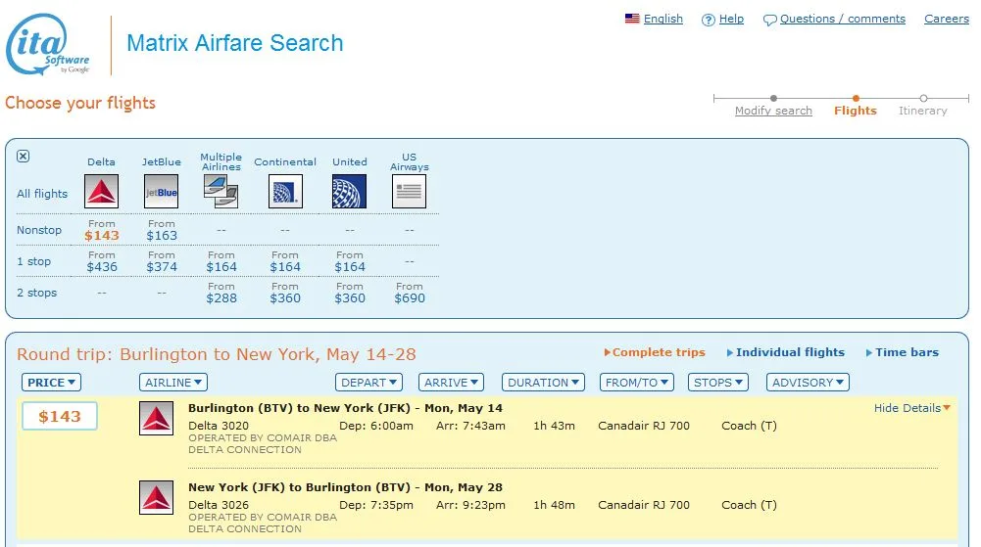981x547 pixels.
Task: Click the JetBlue column header text
Action: (162, 161)
